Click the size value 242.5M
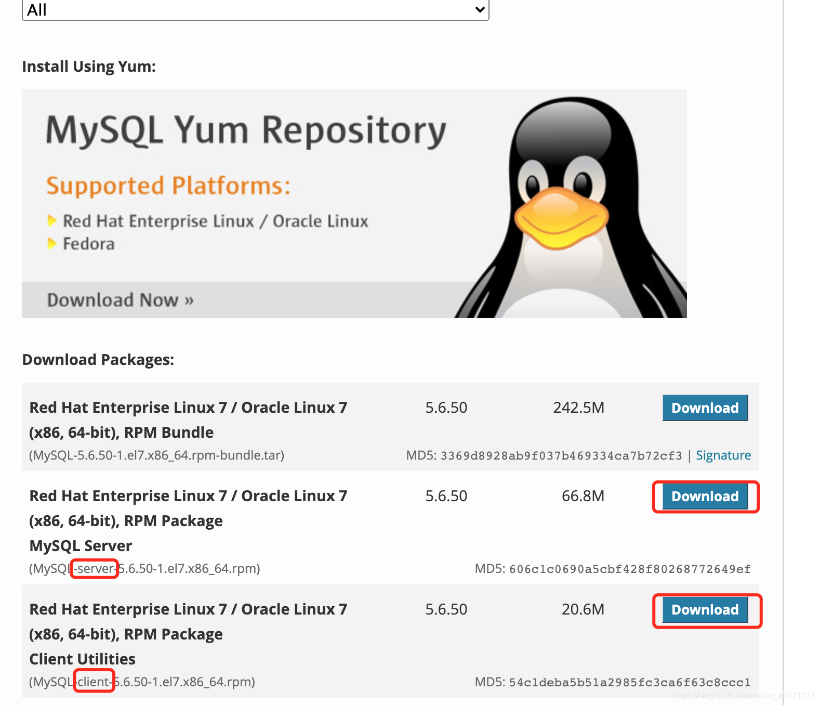 point(578,408)
